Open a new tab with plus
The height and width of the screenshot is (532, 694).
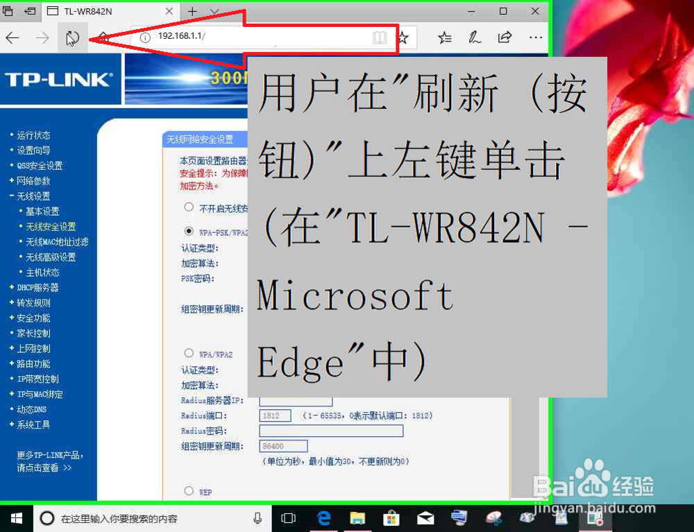click(x=192, y=11)
